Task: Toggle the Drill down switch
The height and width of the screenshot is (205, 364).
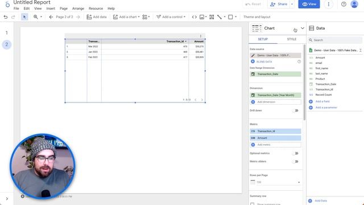Action: [295, 110]
